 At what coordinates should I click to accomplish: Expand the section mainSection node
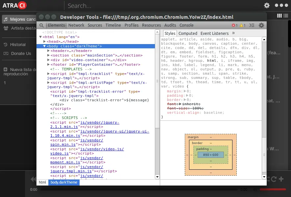point(48,55)
